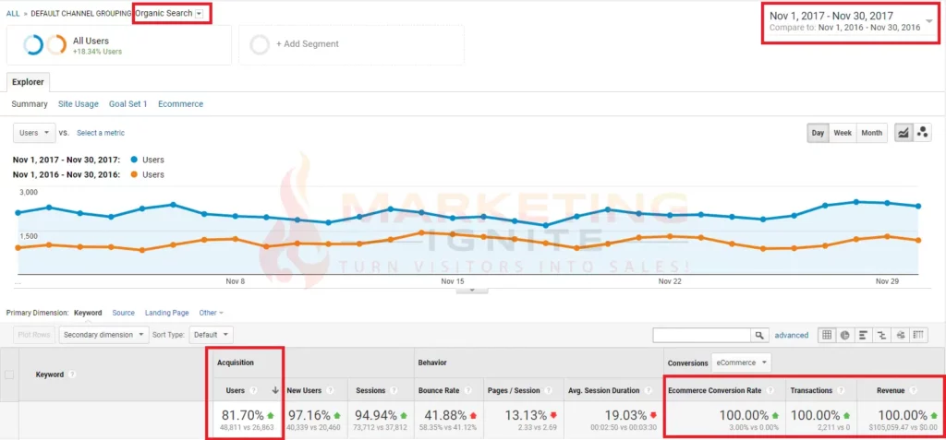Set graph interval to Week
The height and width of the screenshot is (440, 946).
[843, 133]
